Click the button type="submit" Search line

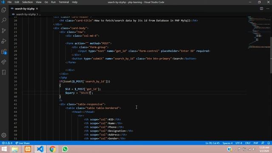pyautogui.click(x=134, y=59)
